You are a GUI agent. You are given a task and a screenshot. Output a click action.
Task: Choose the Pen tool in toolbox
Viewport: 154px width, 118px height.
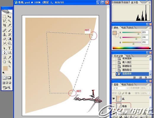click(4, 52)
